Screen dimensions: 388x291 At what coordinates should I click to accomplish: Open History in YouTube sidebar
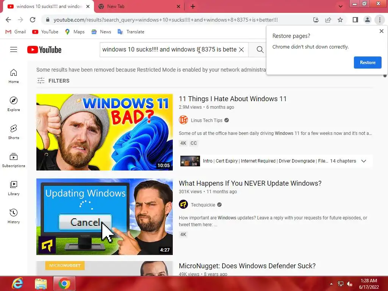[x=14, y=216]
